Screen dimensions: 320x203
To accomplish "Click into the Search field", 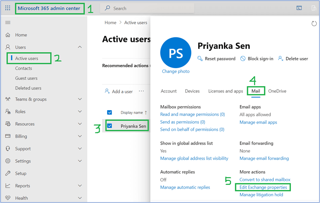I will [147, 8].
